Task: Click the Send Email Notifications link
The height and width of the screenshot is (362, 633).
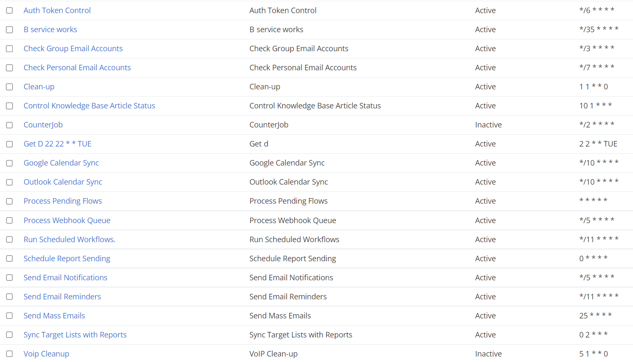Action: (x=65, y=278)
